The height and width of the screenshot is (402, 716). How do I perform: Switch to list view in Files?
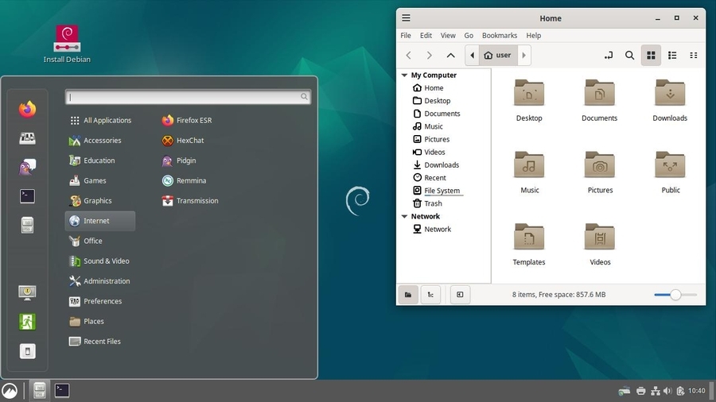pos(672,55)
